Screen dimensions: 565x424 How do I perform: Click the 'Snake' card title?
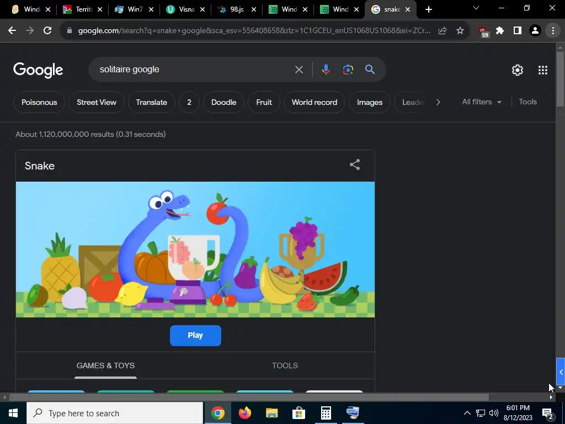pos(40,166)
